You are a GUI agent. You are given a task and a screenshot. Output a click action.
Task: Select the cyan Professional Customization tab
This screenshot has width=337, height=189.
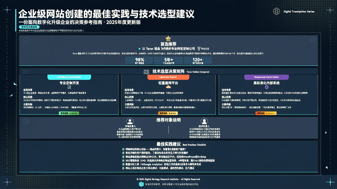[69, 77]
